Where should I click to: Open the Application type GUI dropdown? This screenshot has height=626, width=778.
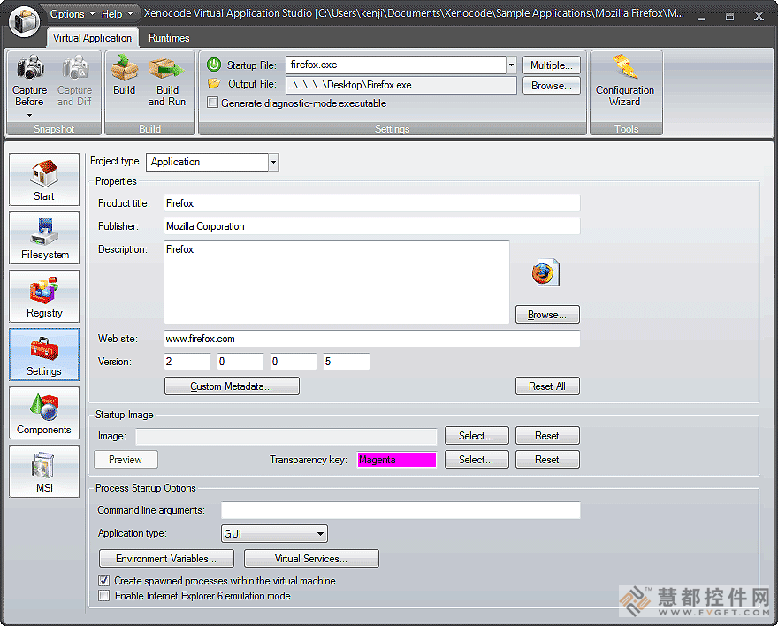[x=274, y=534]
